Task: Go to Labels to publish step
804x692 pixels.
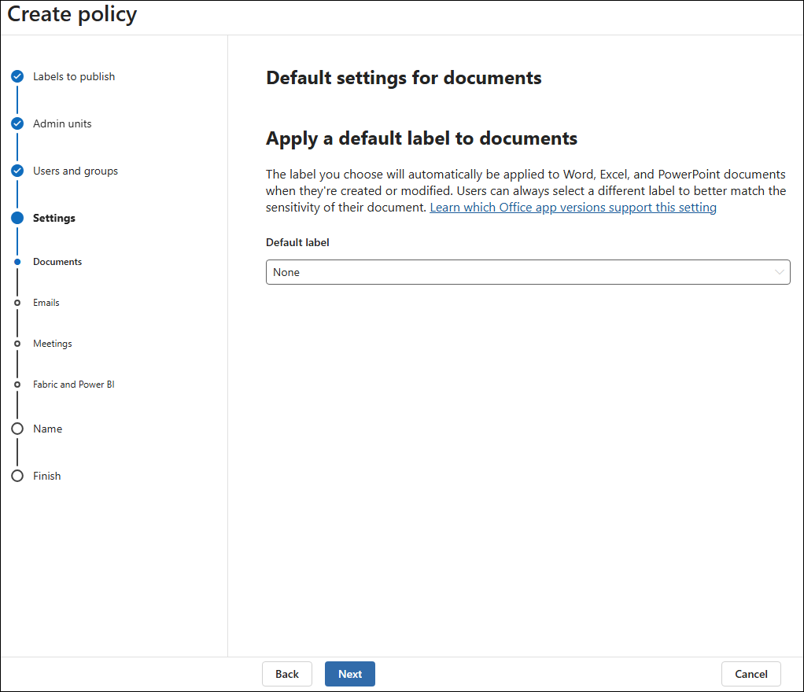Action: pos(74,76)
